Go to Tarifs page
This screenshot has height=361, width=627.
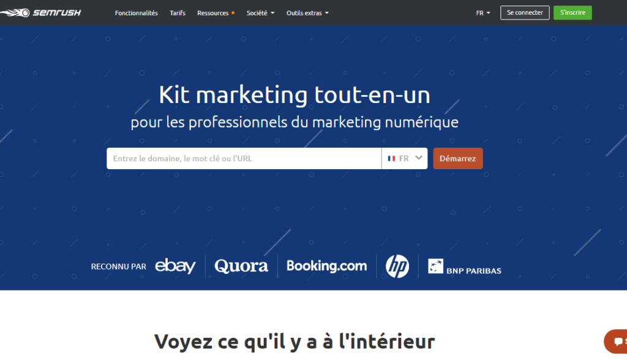coord(178,13)
